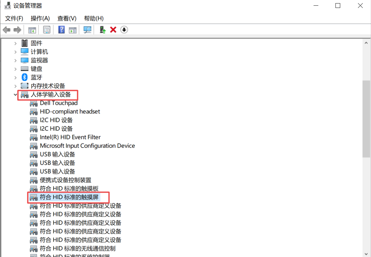Expand the 键盘 category
Screen dimensions: 371x257
[15, 69]
